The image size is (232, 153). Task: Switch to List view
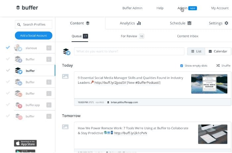(x=196, y=51)
